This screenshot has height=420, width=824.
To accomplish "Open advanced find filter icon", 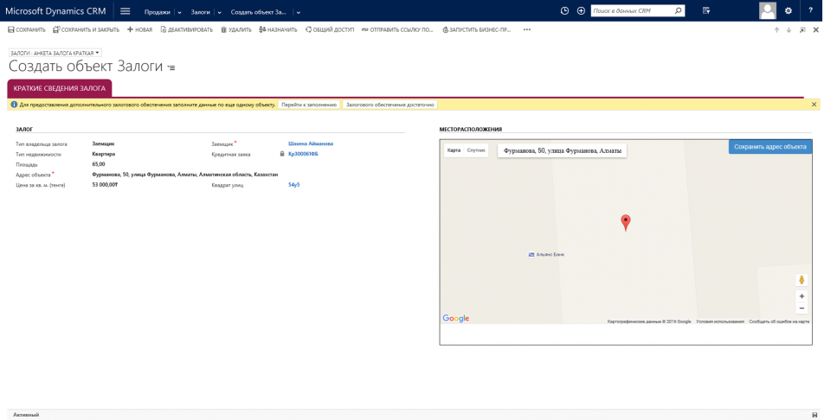I will click(x=706, y=11).
